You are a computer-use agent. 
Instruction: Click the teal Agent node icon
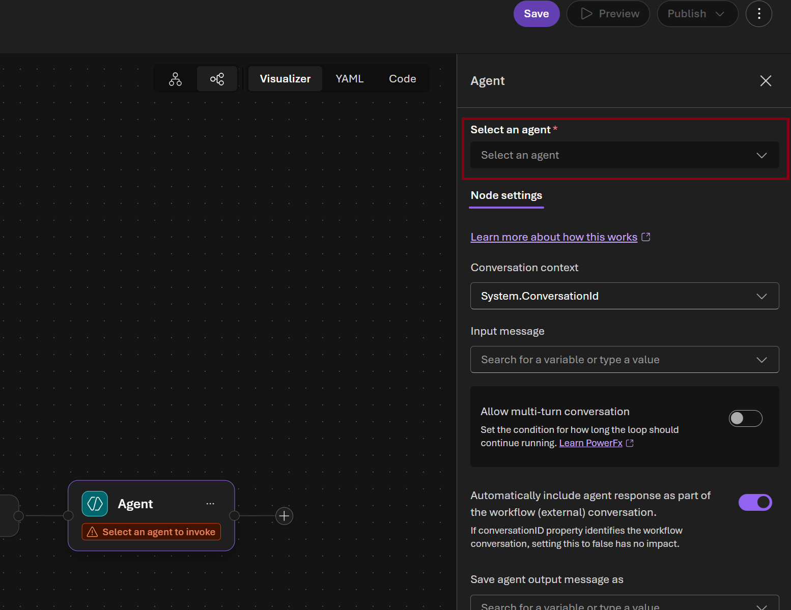tap(95, 504)
